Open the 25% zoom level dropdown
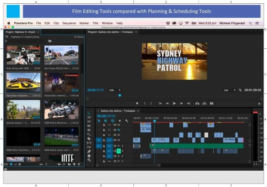The width and height of the screenshot is (267, 187). click(x=114, y=90)
